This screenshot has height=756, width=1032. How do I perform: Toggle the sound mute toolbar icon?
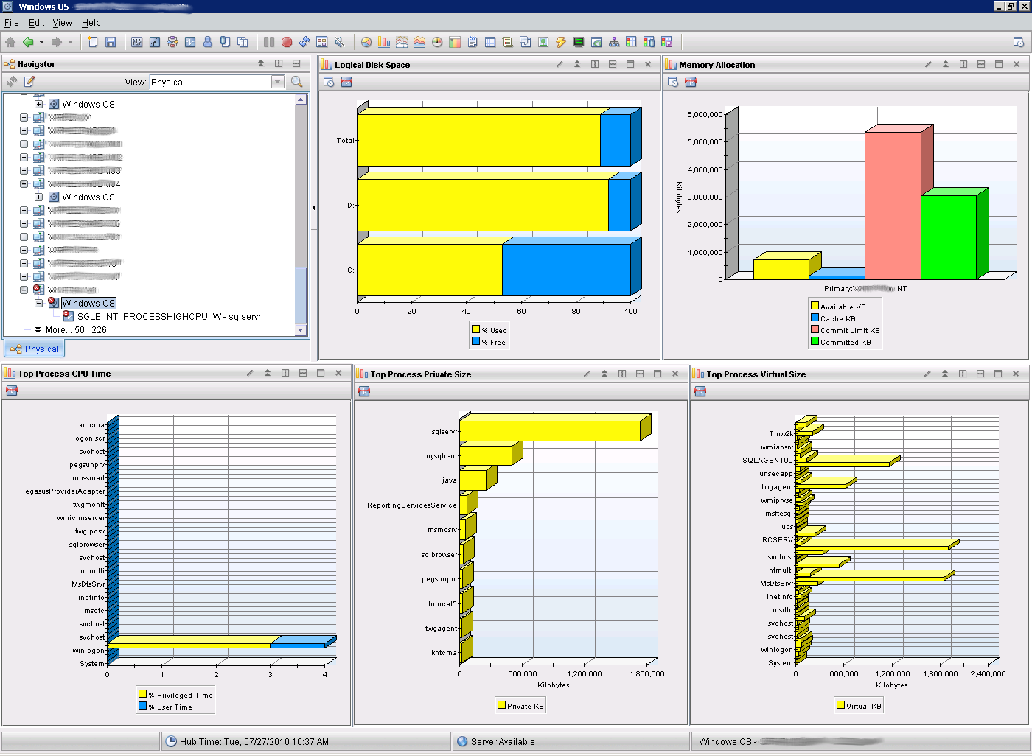point(340,42)
